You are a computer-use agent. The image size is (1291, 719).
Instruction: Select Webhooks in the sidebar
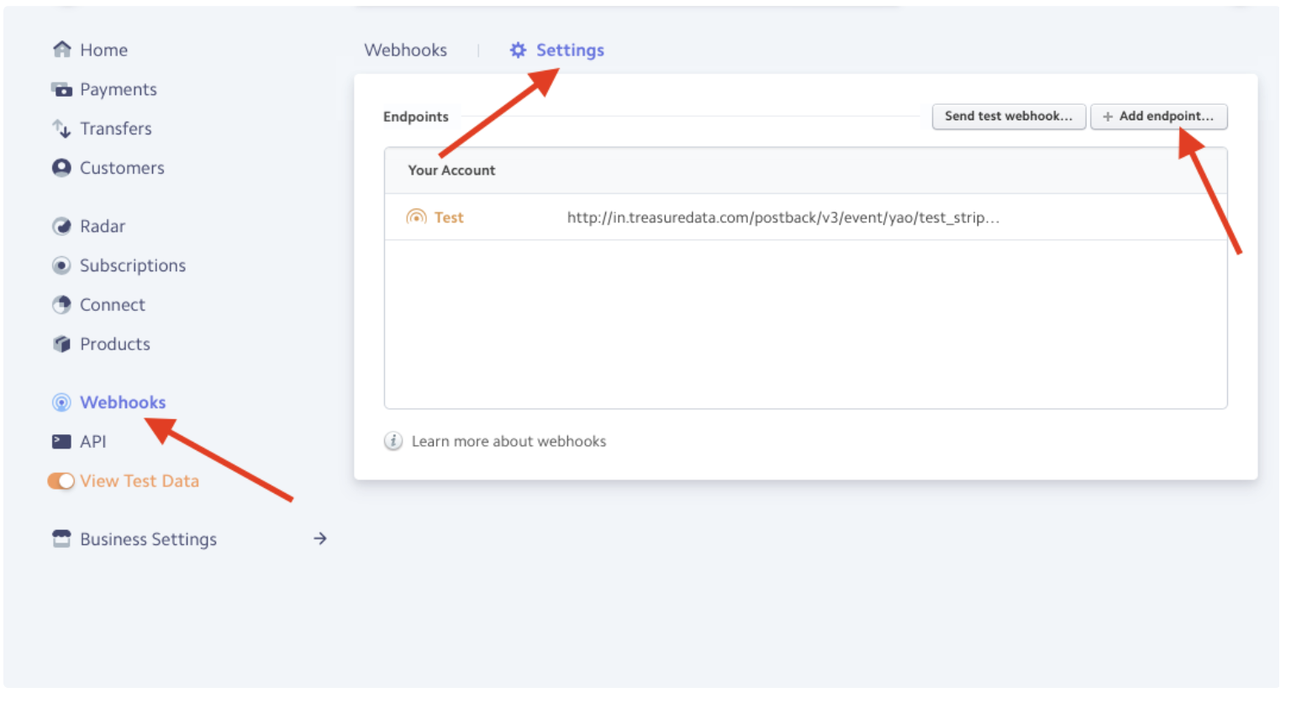[x=123, y=402]
